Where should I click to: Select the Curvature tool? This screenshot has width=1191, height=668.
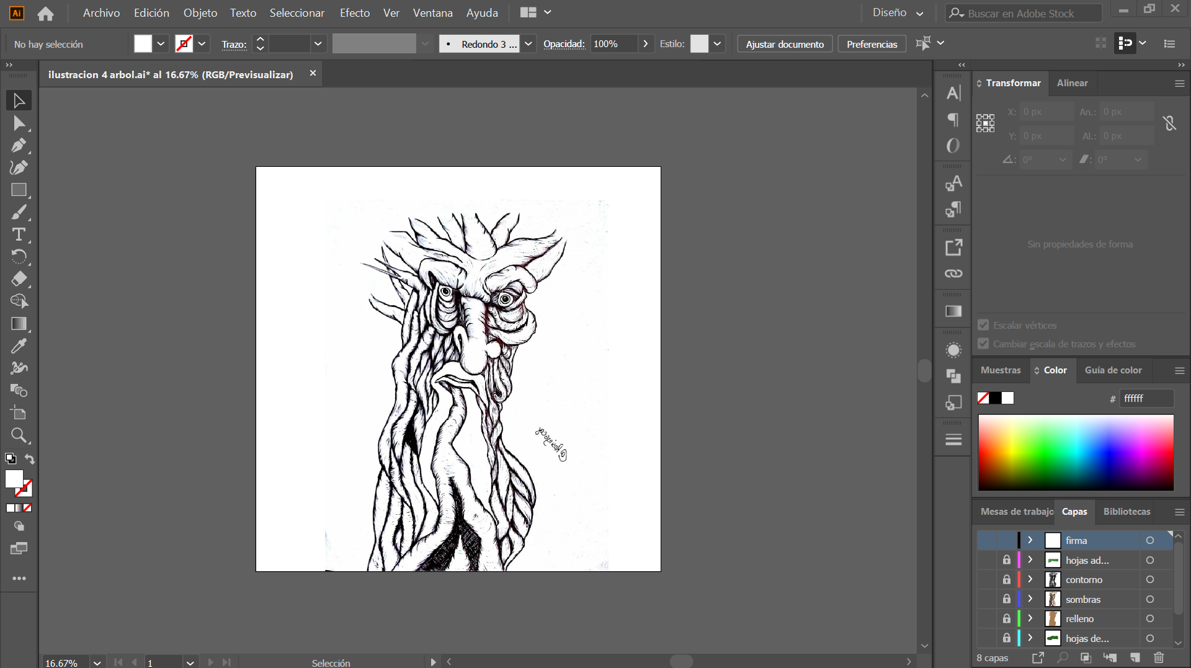19,167
